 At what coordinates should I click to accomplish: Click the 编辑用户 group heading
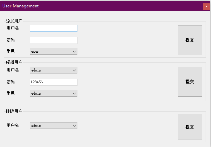pyautogui.click(x=14, y=62)
